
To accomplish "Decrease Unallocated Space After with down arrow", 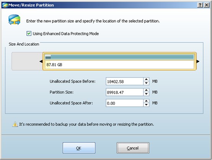I will click(146, 105).
